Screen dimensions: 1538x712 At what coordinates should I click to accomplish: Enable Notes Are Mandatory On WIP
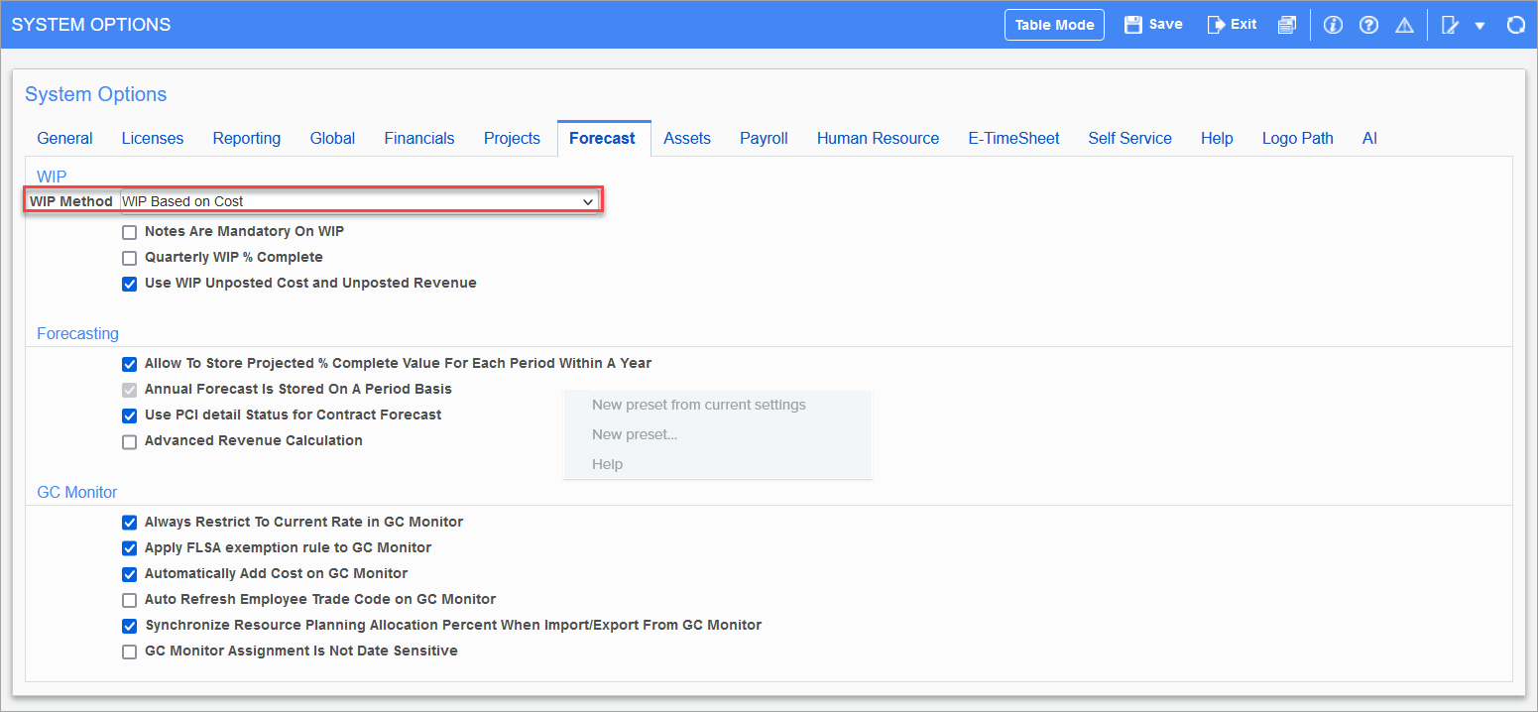click(x=129, y=232)
